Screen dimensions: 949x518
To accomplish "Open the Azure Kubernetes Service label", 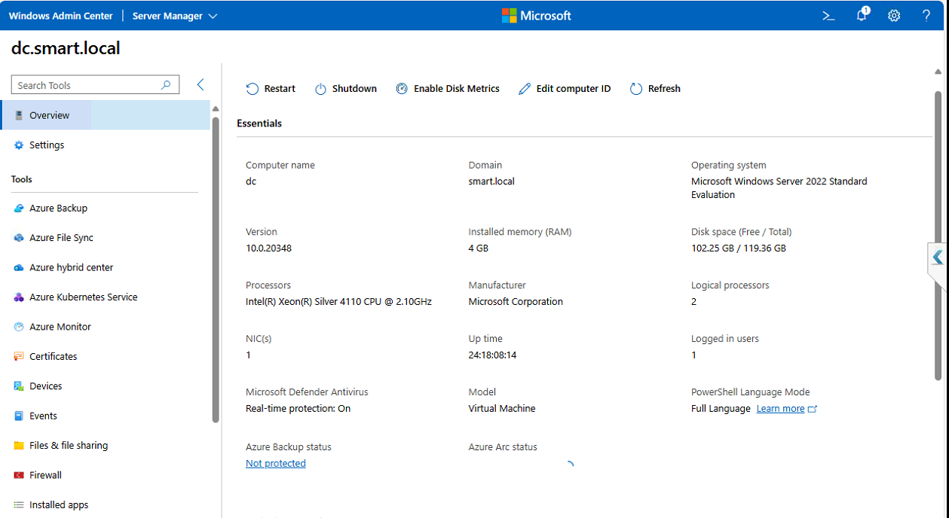I will 84,297.
